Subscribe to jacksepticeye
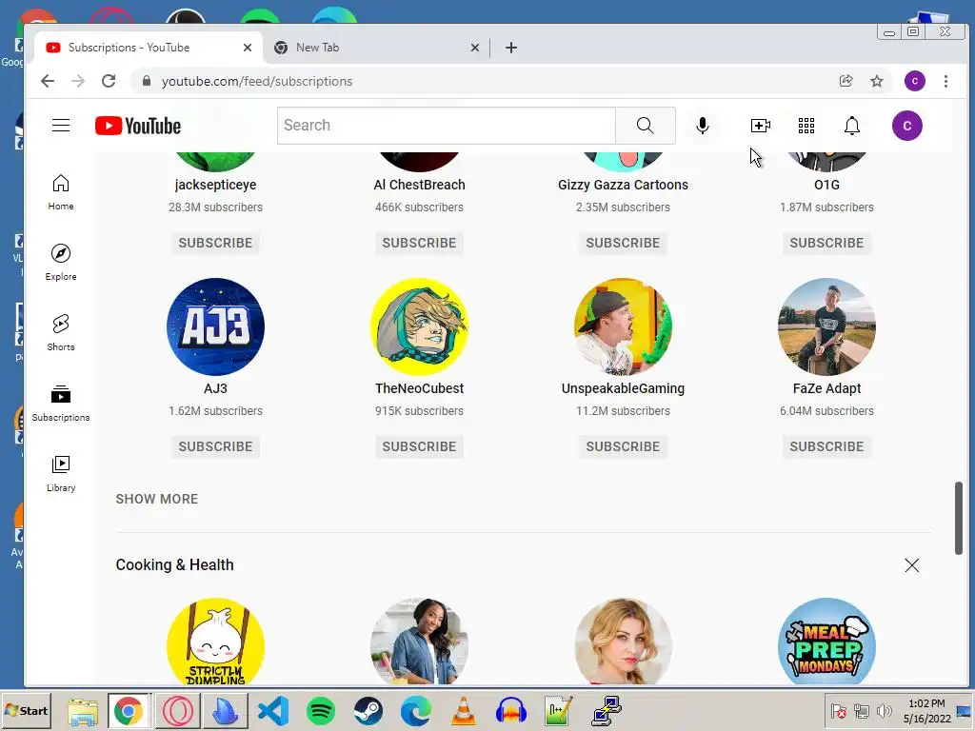This screenshot has width=975, height=731. [215, 243]
